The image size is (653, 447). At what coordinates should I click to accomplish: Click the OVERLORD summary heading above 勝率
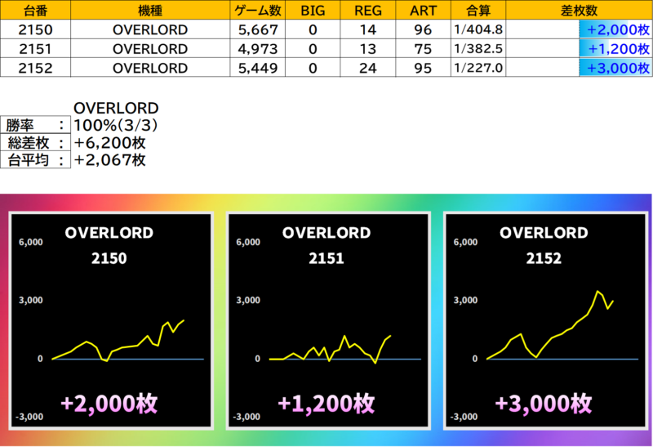[116, 108]
